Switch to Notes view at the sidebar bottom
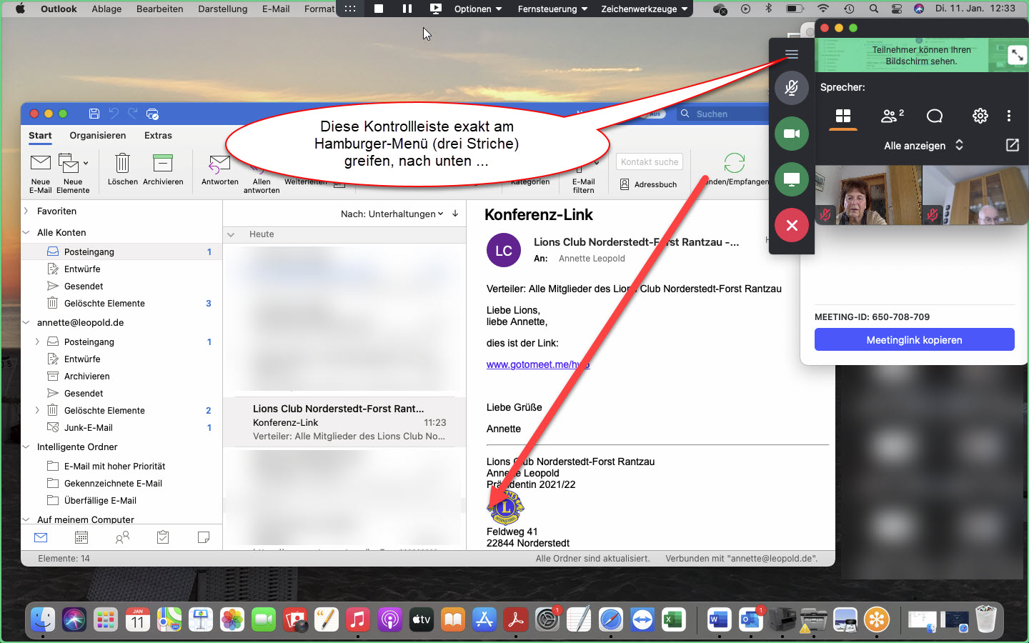 click(204, 537)
